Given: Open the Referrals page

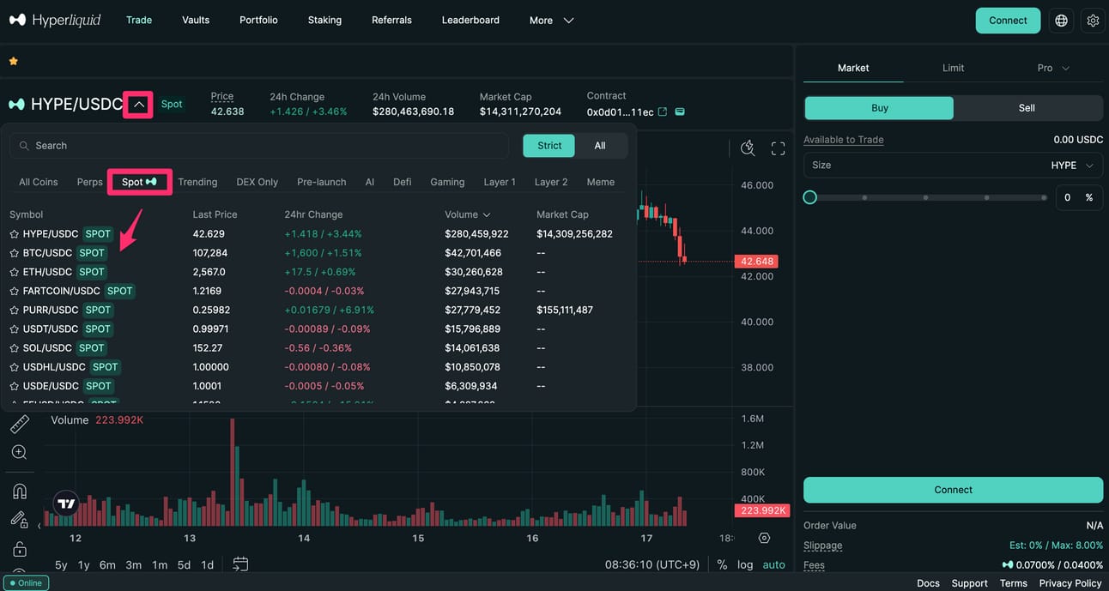Looking at the screenshot, I should (391, 20).
